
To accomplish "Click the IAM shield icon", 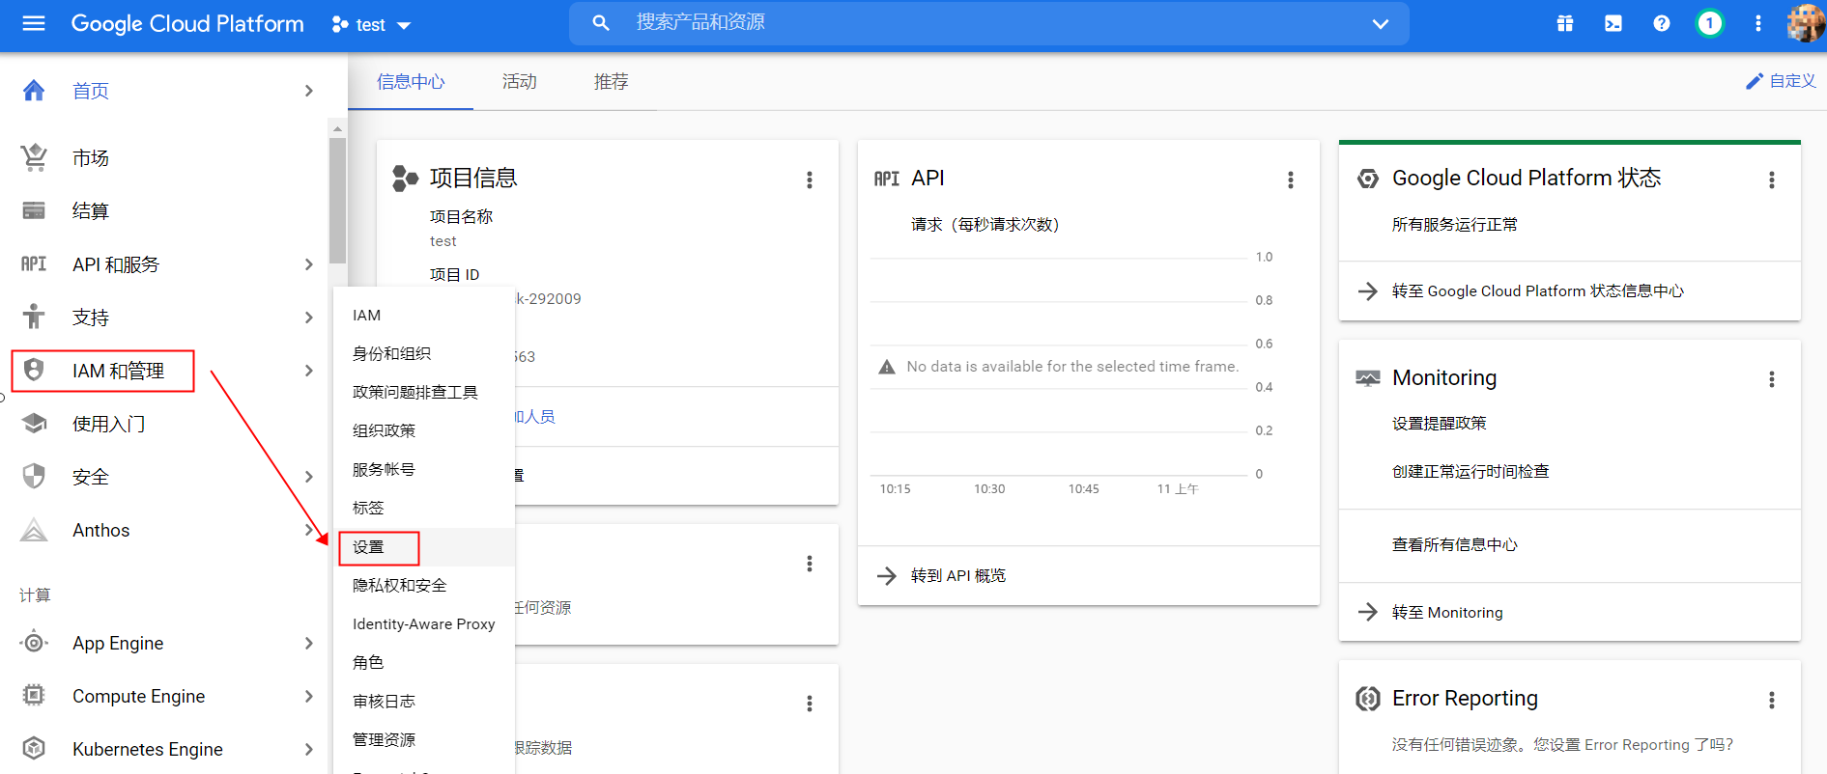I will [34, 370].
